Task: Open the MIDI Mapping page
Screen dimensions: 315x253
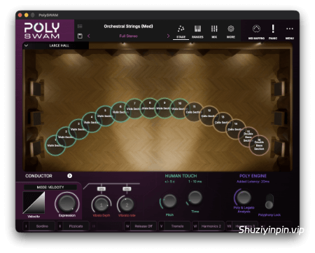Action: pos(256,32)
